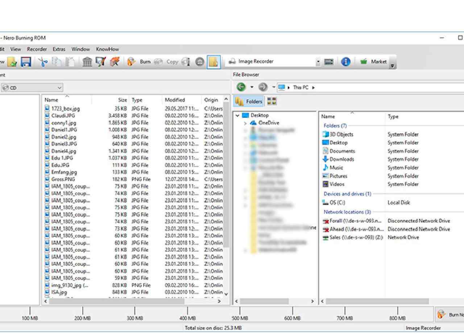Screen dimensions: 464x335
Task: Select Desktop in the folder tree
Action: pyautogui.click(x=260, y=116)
